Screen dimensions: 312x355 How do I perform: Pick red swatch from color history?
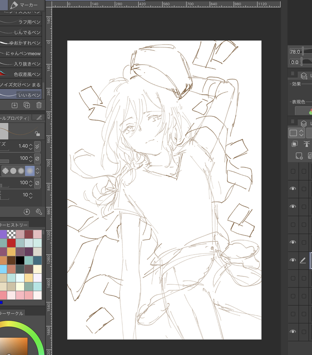(11, 243)
